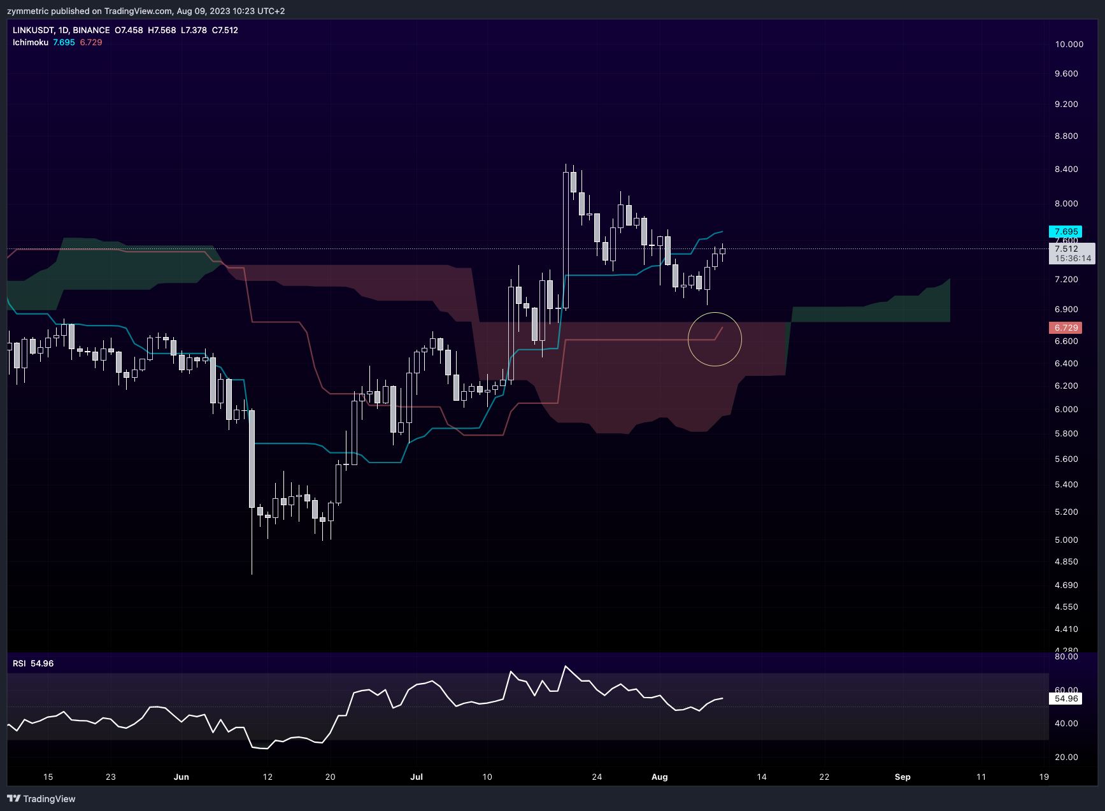Click the cyan 7.695 price axis tag
1105x811 pixels.
[x=1066, y=231]
